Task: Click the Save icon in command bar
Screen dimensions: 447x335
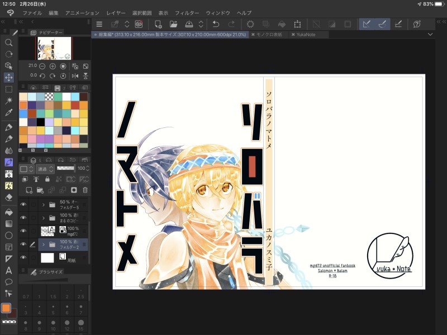Action: 189,24
